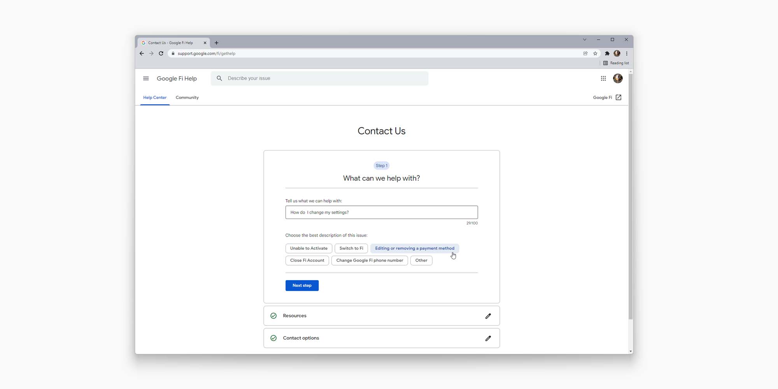778x389 pixels.
Task: Open the Reading list panel
Action: pyautogui.click(x=617, y=63)
